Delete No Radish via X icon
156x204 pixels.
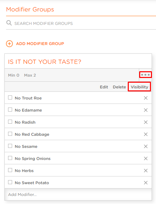146,122
